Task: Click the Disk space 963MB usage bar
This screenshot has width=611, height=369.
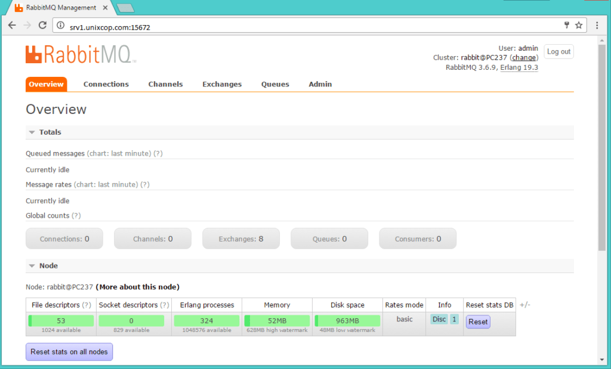Action: (x=347, y=321)
